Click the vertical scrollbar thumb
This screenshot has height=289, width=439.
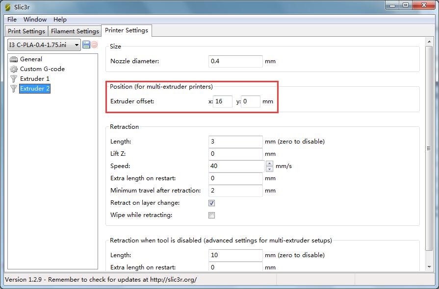click(429, 148)
